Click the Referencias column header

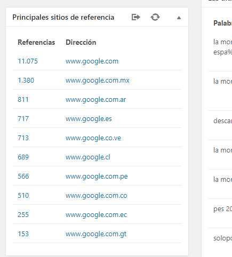pyautogui.click(x=36, y=42)
